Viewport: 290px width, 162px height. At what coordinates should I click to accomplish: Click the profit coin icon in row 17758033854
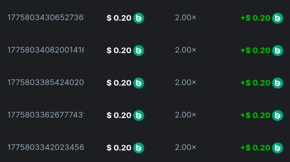point(278,83)
